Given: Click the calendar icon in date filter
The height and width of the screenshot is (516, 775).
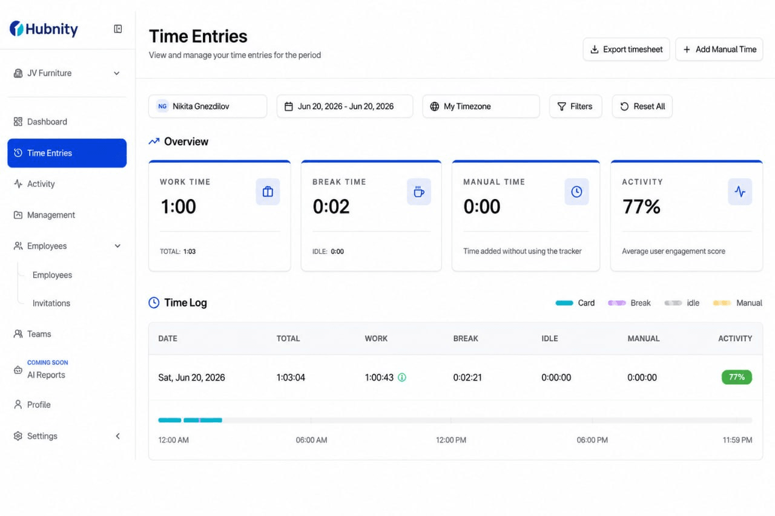Looking at the screenshot, I should [289, 106].
